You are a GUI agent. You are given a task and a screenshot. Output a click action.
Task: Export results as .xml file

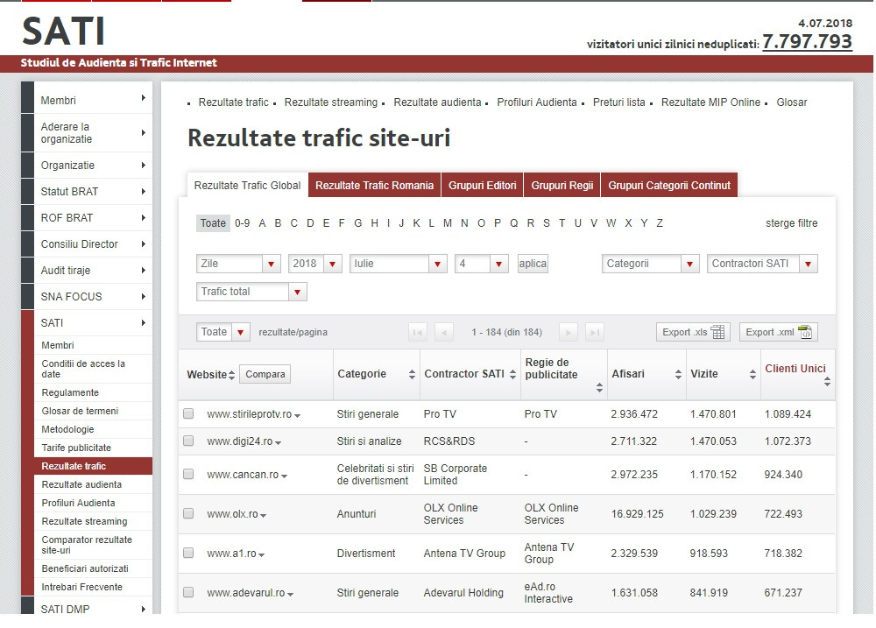coord(777,331)
